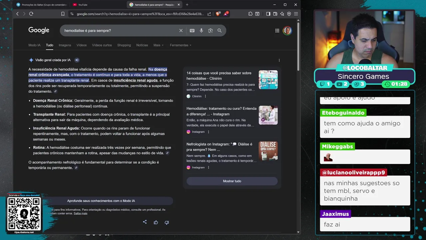The width and height of the screenshot is (426, 240).
Task: Open Nefrologista on Instagram result
Action: point(219,147)
